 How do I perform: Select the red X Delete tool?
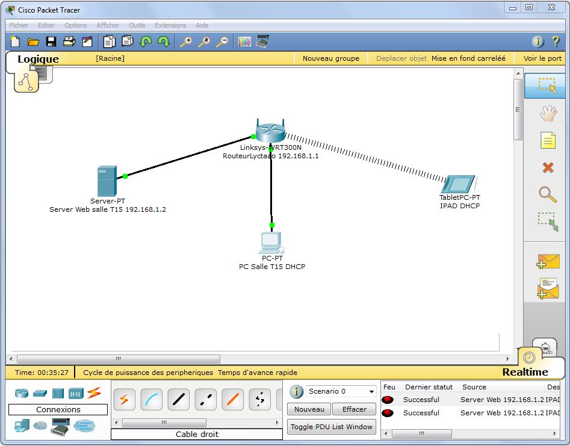click(548, 167)
